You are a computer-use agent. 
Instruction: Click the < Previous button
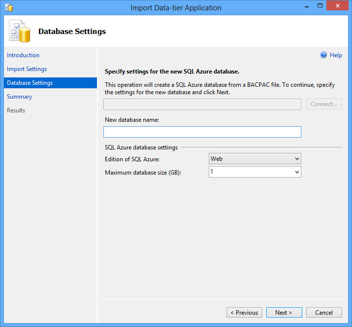(244, 312)
